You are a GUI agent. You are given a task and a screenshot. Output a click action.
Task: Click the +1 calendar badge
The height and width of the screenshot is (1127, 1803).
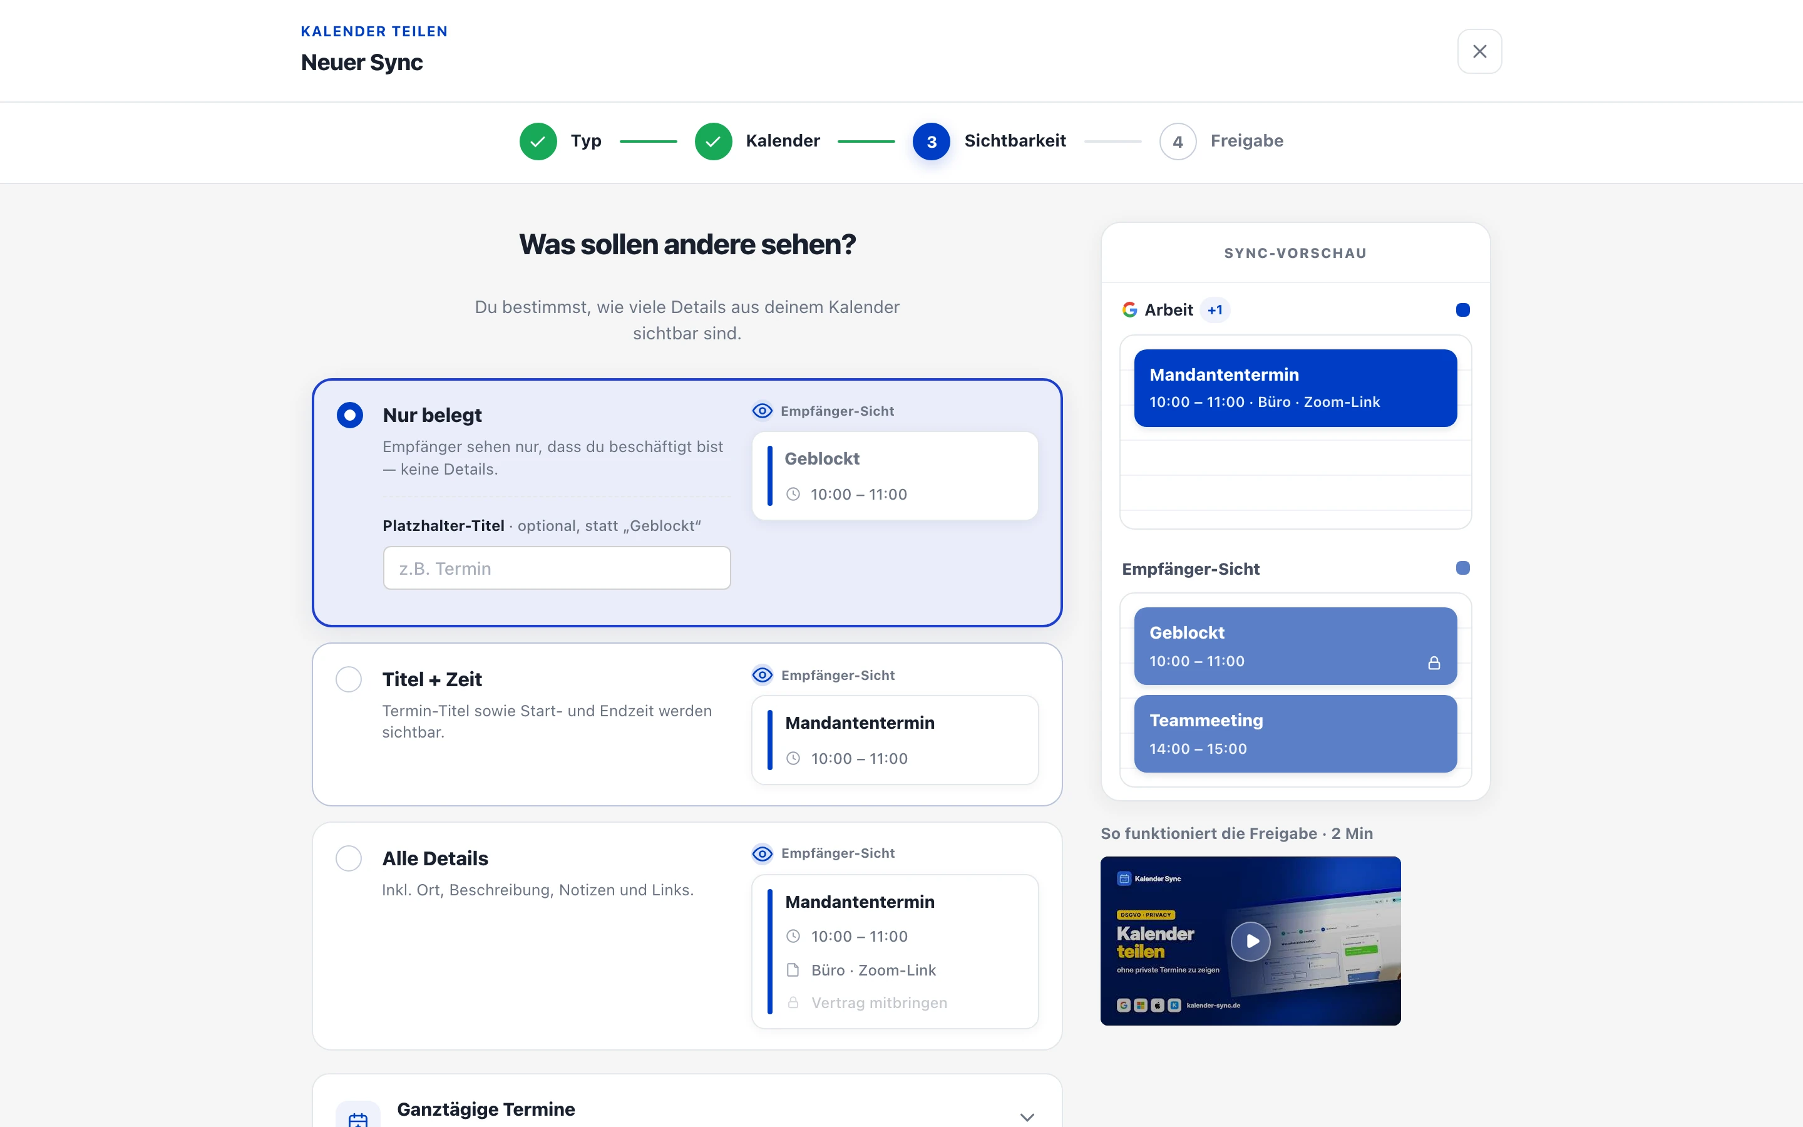[x=1215, y=310]
